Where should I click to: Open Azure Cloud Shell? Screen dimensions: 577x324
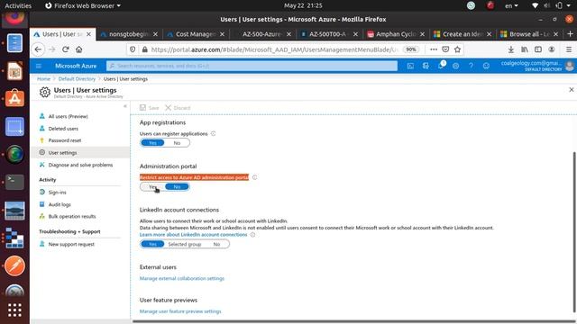tap(410, 66)
